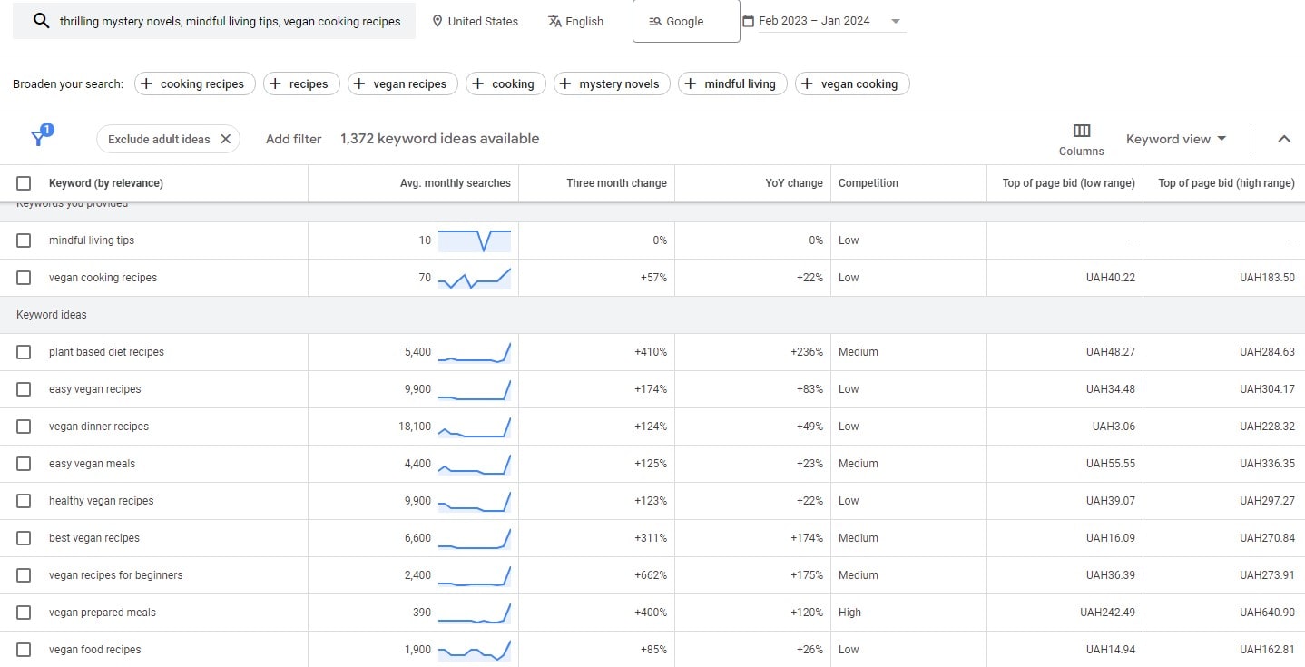Click Add filter
Screen dimensions: 1305x667
tap(294, 139)
